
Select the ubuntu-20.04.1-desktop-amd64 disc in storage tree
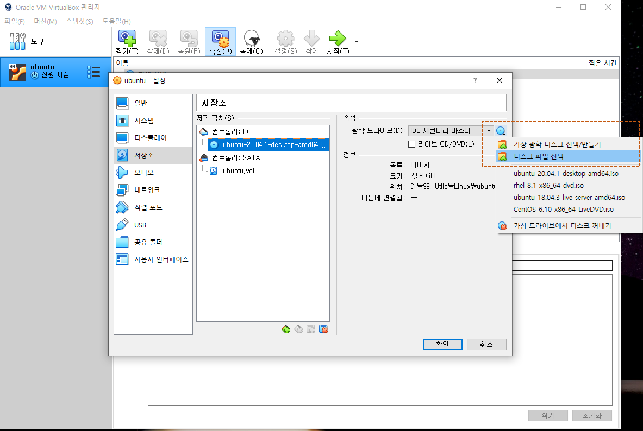(269, 144)
